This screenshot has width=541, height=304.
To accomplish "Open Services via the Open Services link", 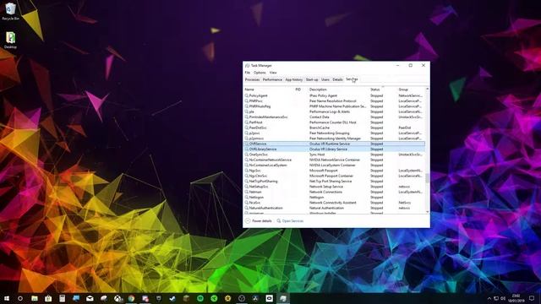I will click(x=290, y=221).
